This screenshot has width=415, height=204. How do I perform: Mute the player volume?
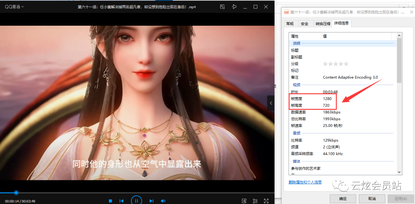(x=163, y=201)
